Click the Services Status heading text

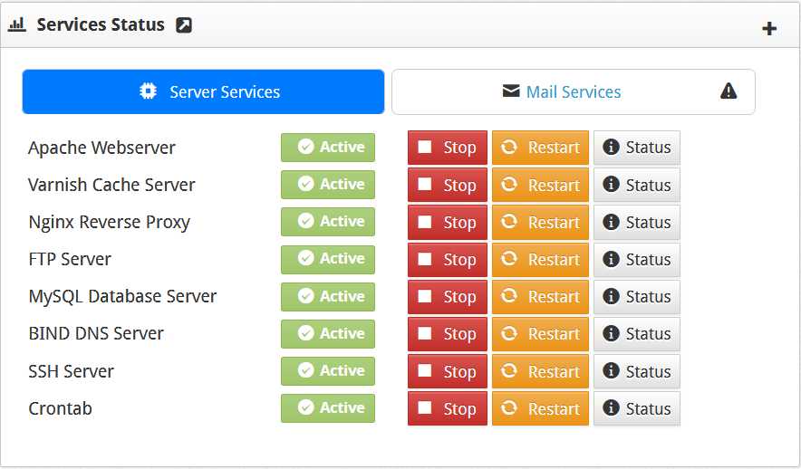coord(101,24)
